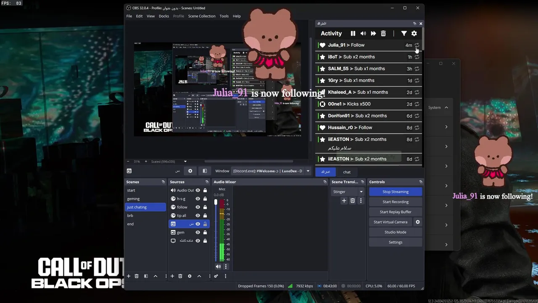Screen dimensions: 538x303
Task: Pause the Activity feed alerts
Action: pyautogui.click(x=353, y=34)
